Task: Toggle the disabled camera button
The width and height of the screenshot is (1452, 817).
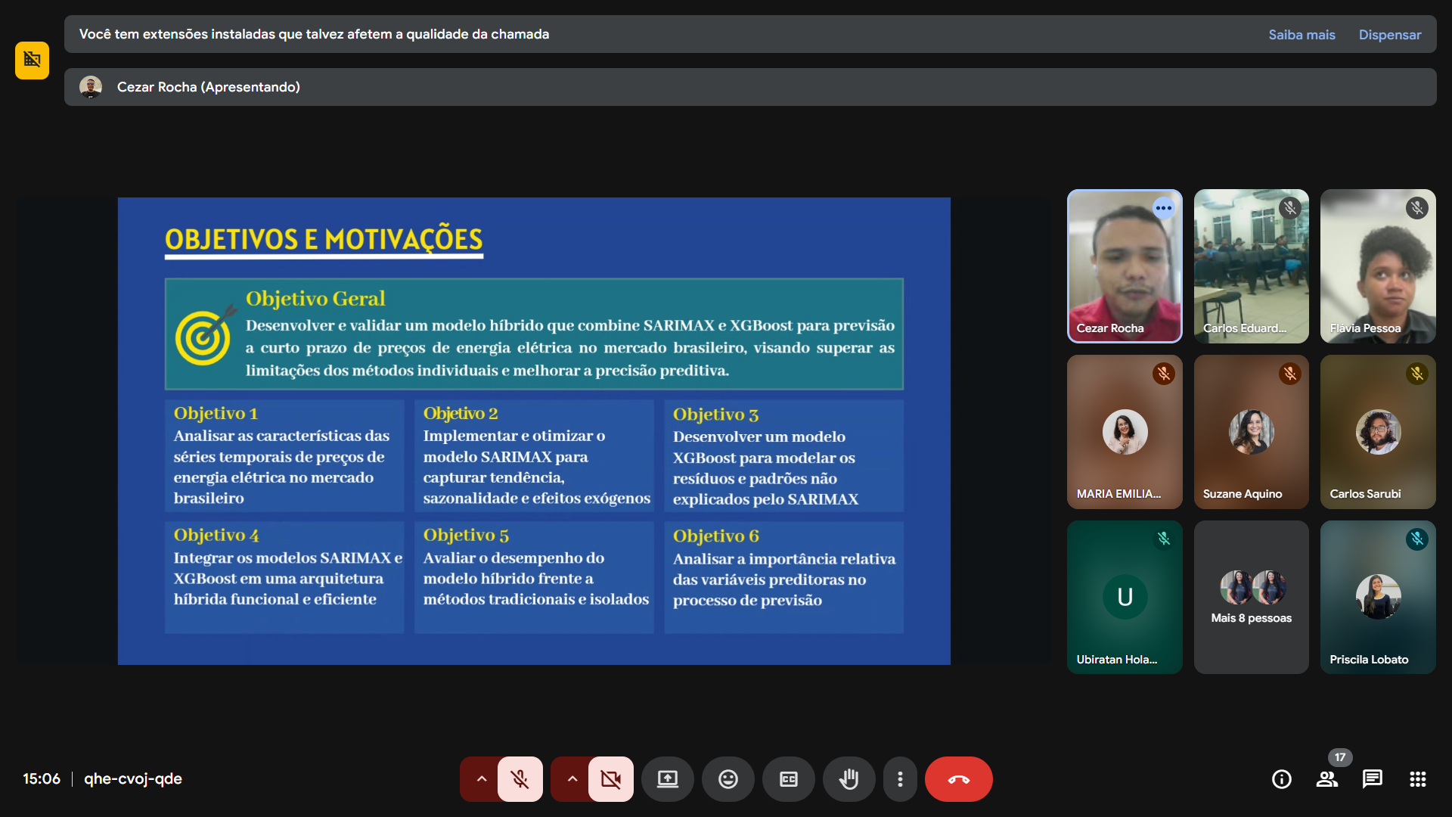Action: point(610,779)
